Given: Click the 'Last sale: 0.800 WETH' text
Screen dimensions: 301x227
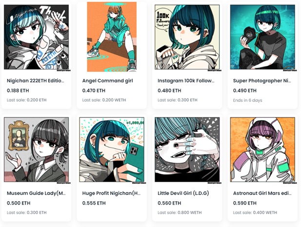Looking at the screenshot, I should click(180, 212).
